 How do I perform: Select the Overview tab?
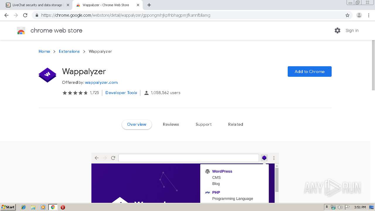point(137,124)
